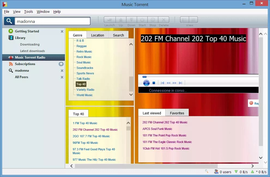Click the Stop toolbar button
This screenshot has width=270, height=177.
pyautogui.click(x=153, y=20)
